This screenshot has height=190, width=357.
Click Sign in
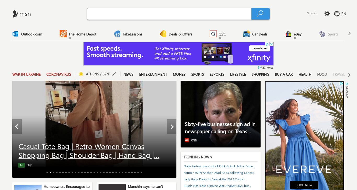312,13
